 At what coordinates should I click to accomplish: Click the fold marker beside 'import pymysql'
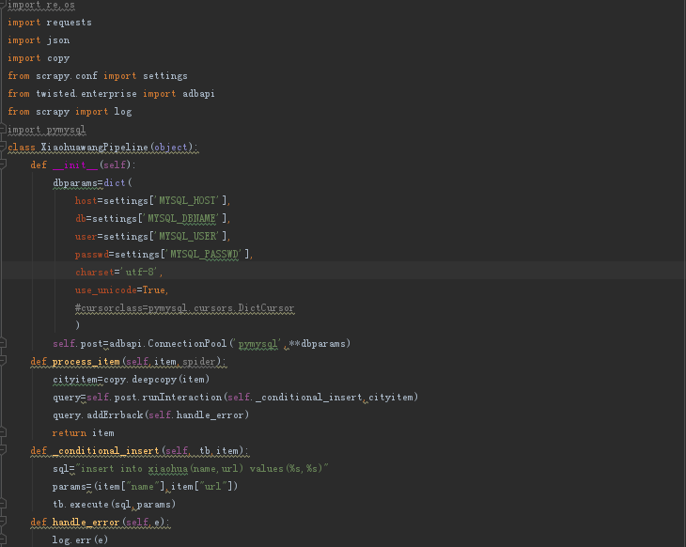tap(2, 129)
